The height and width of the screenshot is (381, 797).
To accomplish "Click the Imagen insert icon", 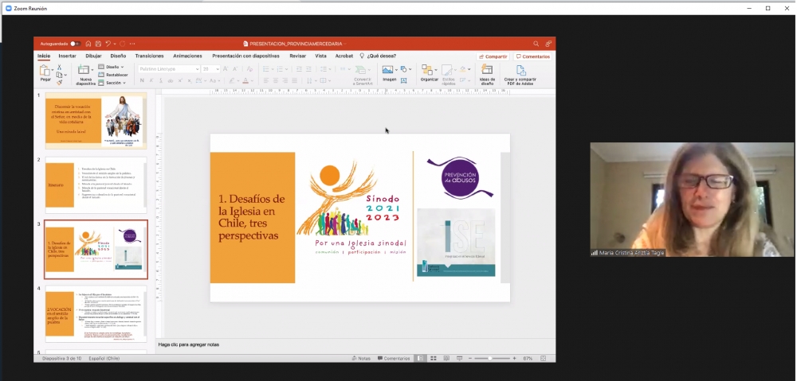I will coord(389,72).
